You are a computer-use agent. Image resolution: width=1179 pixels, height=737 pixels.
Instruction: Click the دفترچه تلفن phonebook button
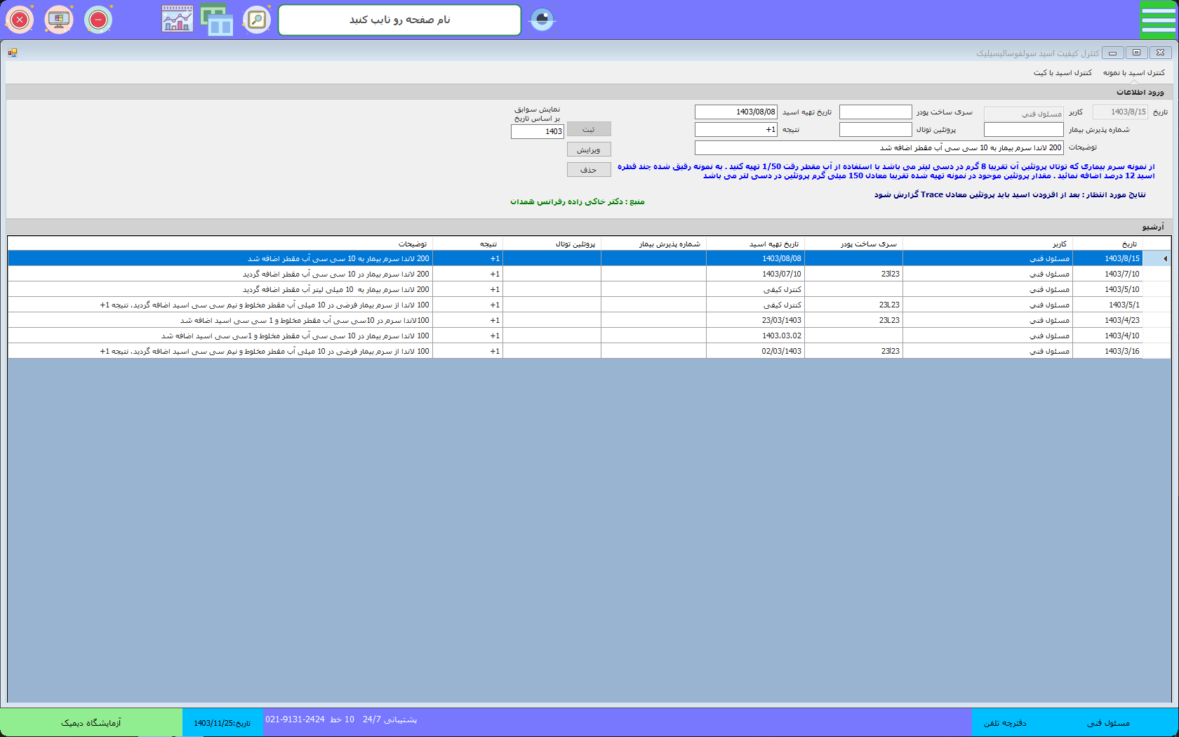point(1004,723)
